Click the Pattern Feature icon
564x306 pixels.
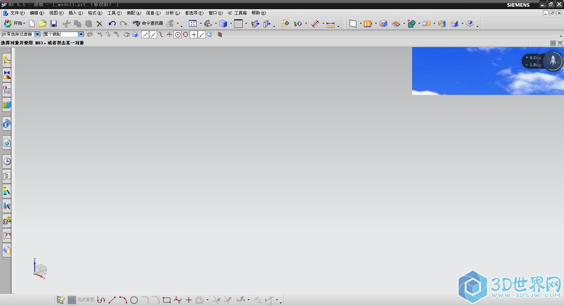click(x=396, y=24)
